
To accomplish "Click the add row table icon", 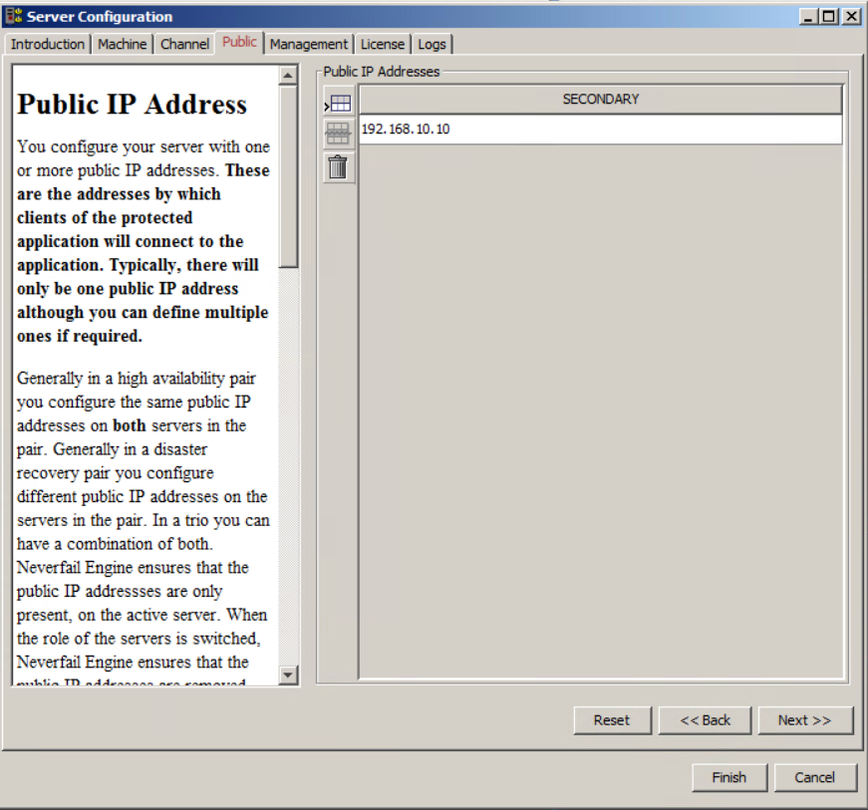I will click(x=339, y=104).
